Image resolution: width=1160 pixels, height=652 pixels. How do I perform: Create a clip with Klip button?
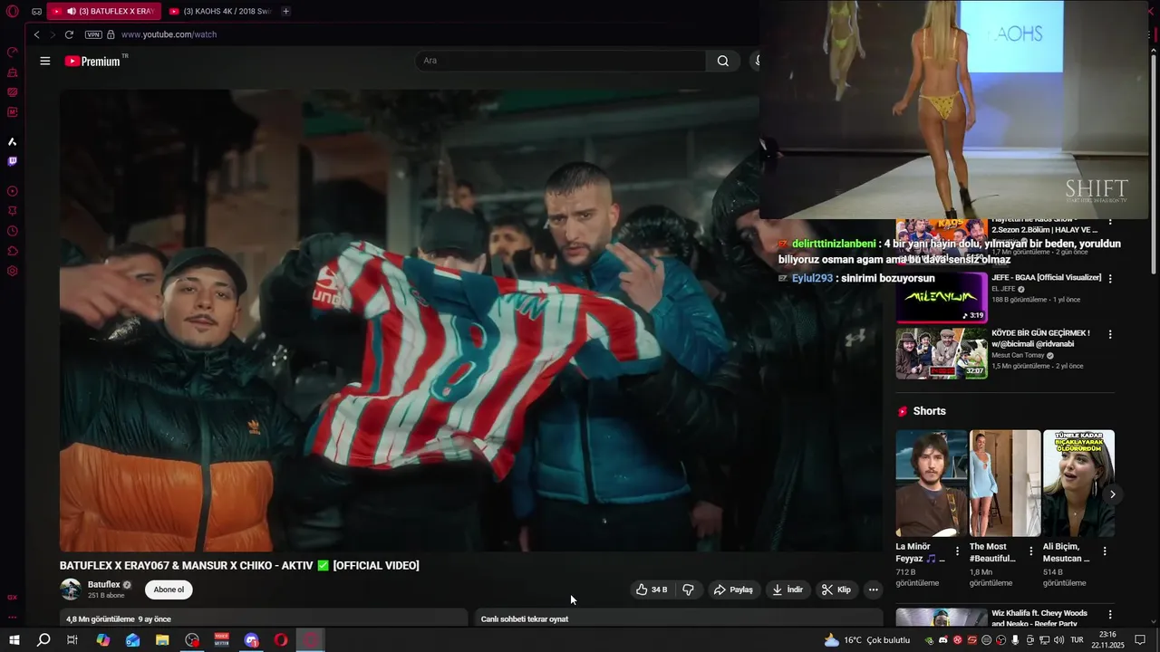pyautogui.click(x=836, y=590)
